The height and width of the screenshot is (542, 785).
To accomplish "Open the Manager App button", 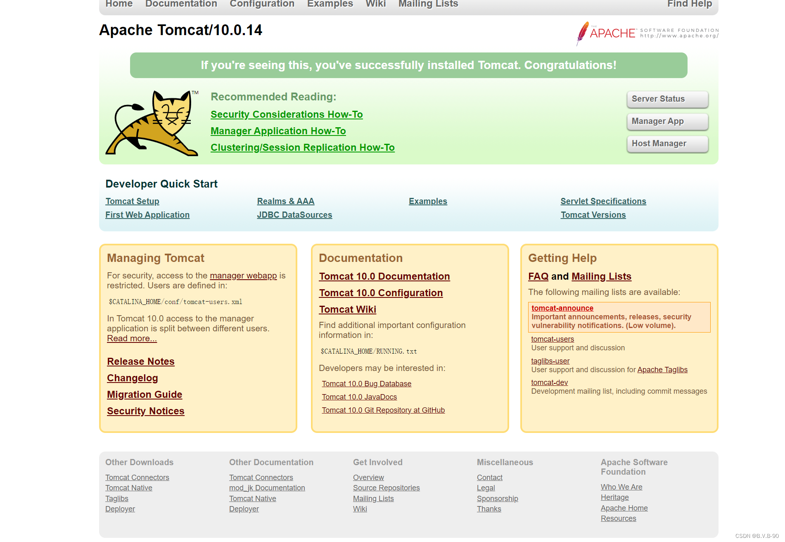I will [x=667, y=121].
